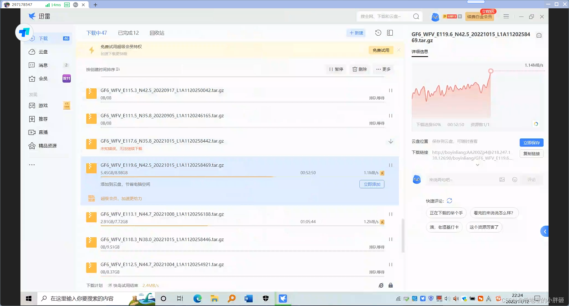The height and width of the screenshot is (306, 569).
Task: Open 下载计划 download plan
Action: (94, 286)
